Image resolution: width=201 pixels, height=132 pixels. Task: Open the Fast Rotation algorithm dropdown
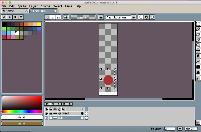click(134, 17)
